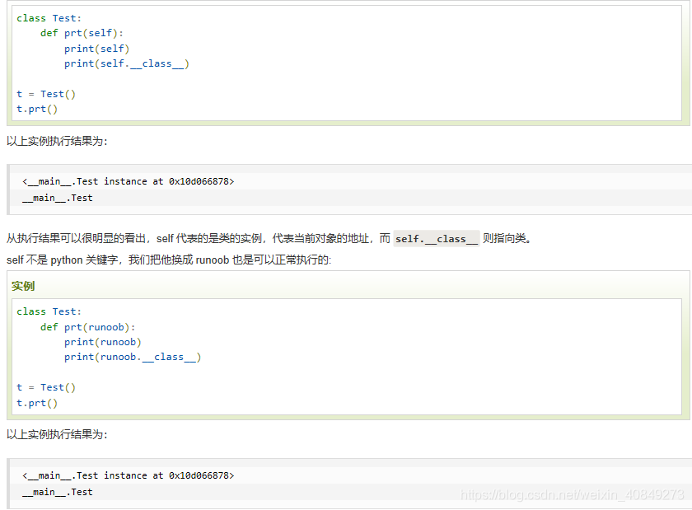Click '以上实例执行结果为:' below the runoob example
This screenshot has height=510, width=692.
click(57, 434)
